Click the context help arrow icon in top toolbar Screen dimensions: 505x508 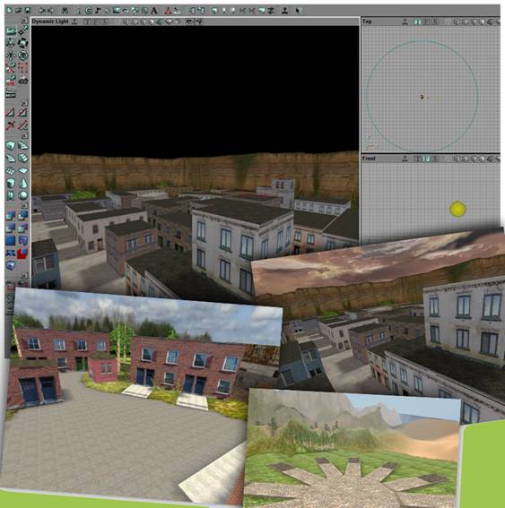coord(299,11)
